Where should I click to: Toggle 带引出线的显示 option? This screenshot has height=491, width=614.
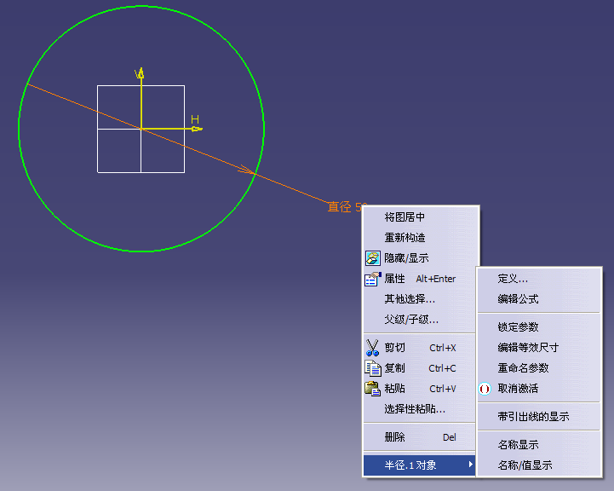(x=533, y=417)
